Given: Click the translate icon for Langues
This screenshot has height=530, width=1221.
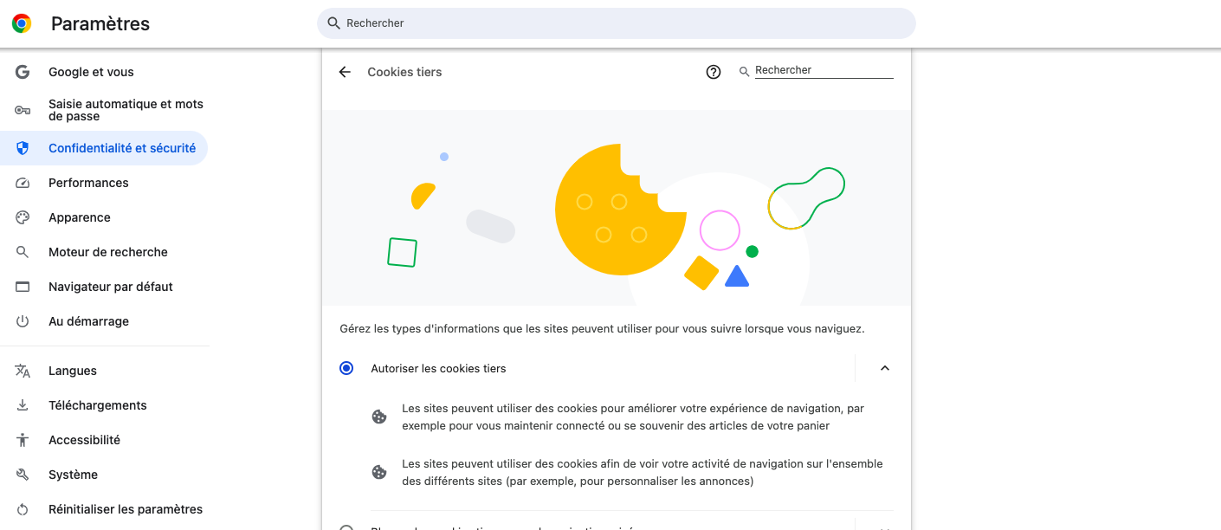Looking at the screenshot, I should [x=23, y=371].
